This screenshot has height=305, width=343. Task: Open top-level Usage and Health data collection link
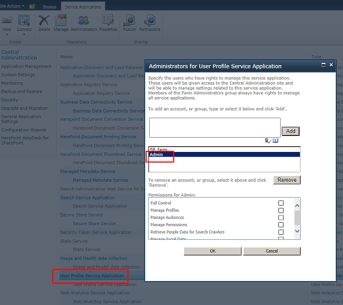(x=94, y=258)
